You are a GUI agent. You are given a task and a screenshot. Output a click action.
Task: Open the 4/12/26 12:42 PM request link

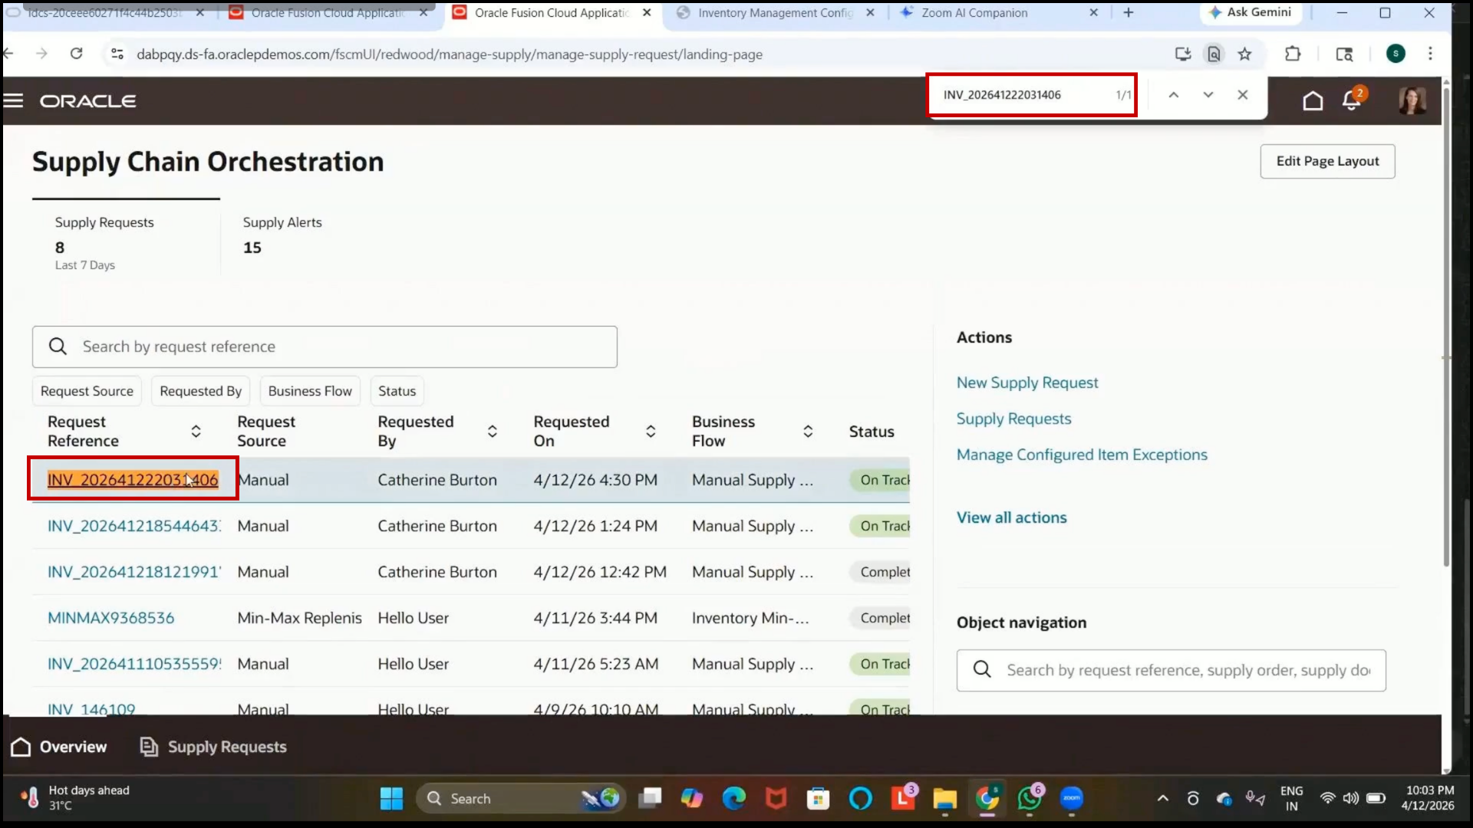134,572
